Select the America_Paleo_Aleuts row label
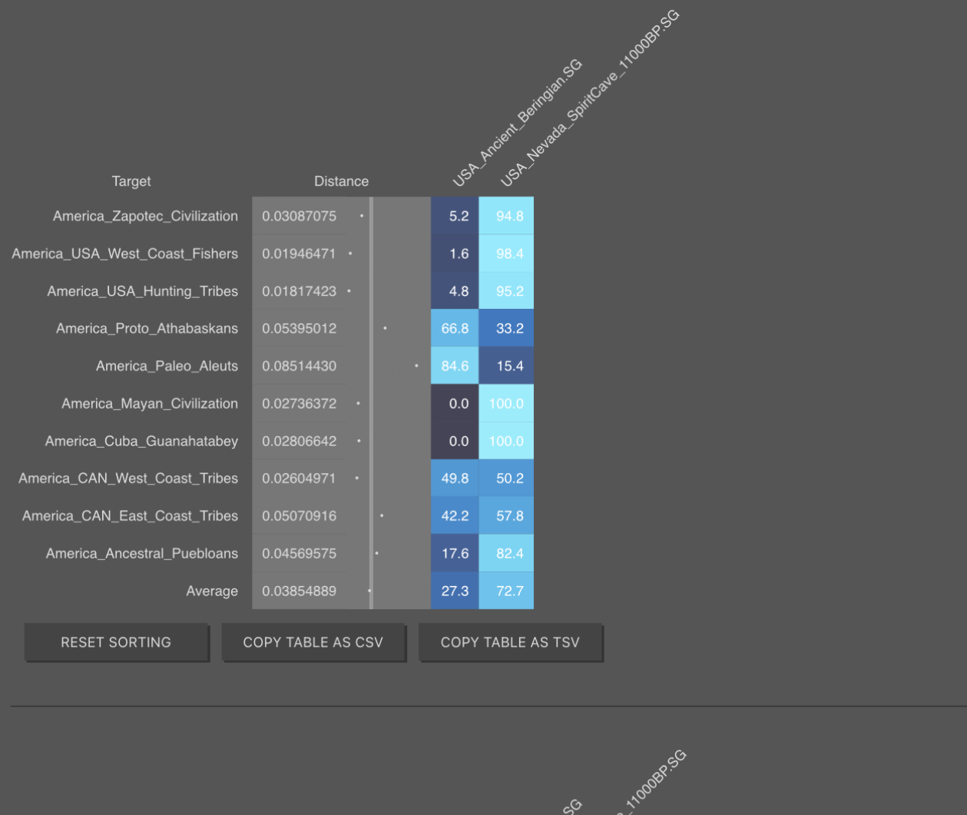The height and width of the screenshot is (815, 967). (167, 366)
